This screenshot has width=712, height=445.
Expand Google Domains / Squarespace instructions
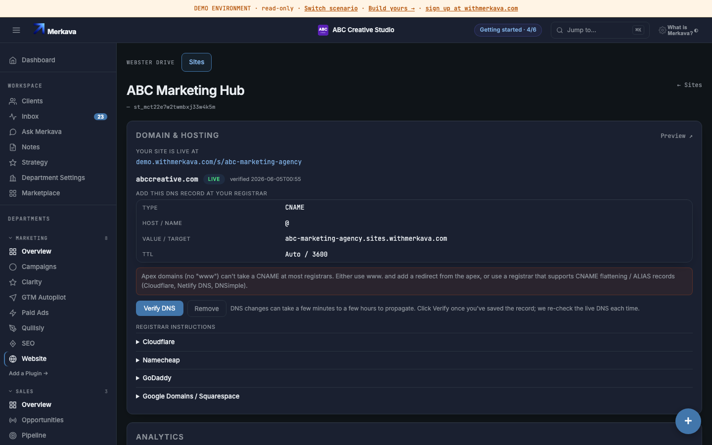click(414, 397)
